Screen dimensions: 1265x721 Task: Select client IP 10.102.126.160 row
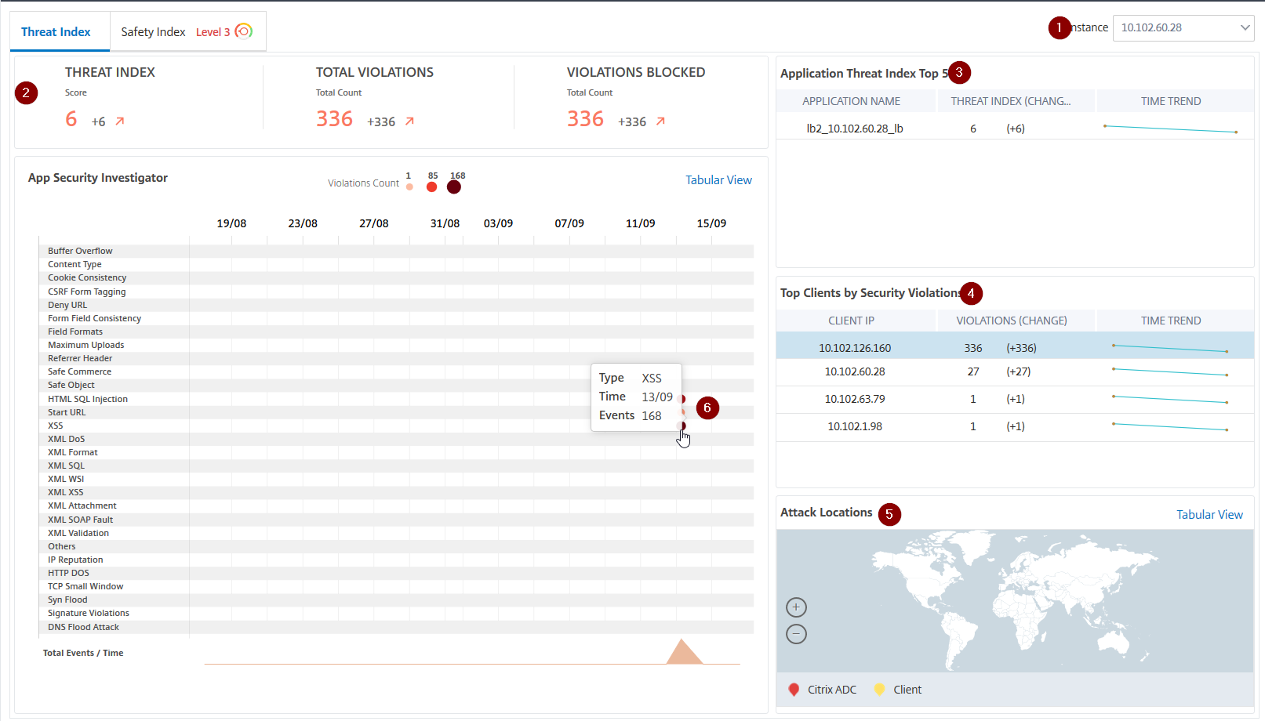tap(855, 348)
